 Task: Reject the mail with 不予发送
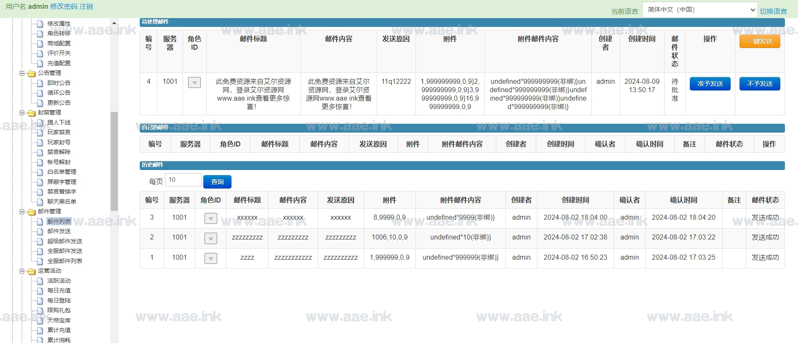[759, 84]
